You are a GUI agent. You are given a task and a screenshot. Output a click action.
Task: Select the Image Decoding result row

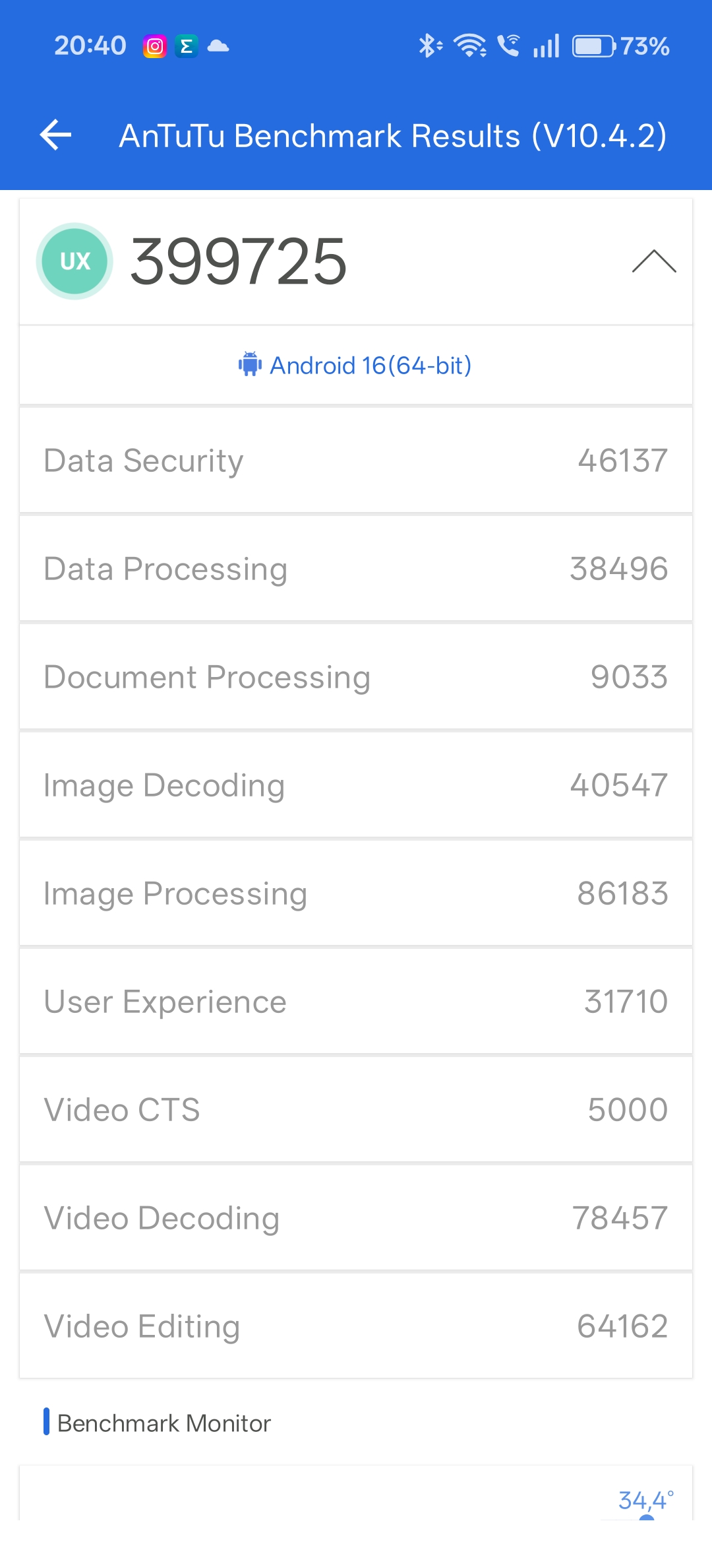(x=356, y=785)
